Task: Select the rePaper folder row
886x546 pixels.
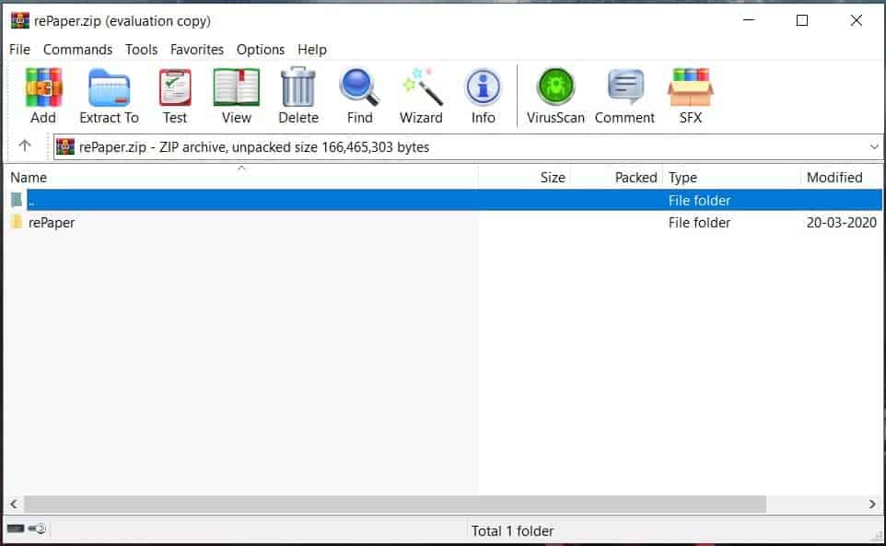Action: [x=444, y=223]
